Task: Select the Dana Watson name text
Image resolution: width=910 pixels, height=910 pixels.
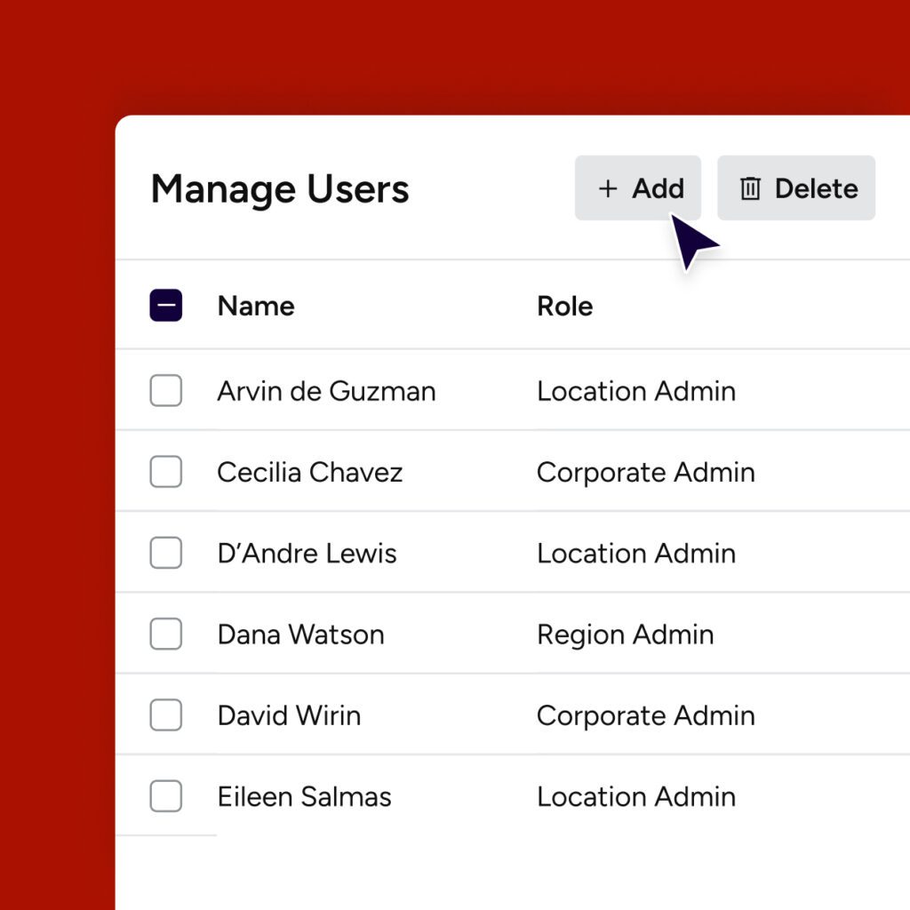Action: 300,635
